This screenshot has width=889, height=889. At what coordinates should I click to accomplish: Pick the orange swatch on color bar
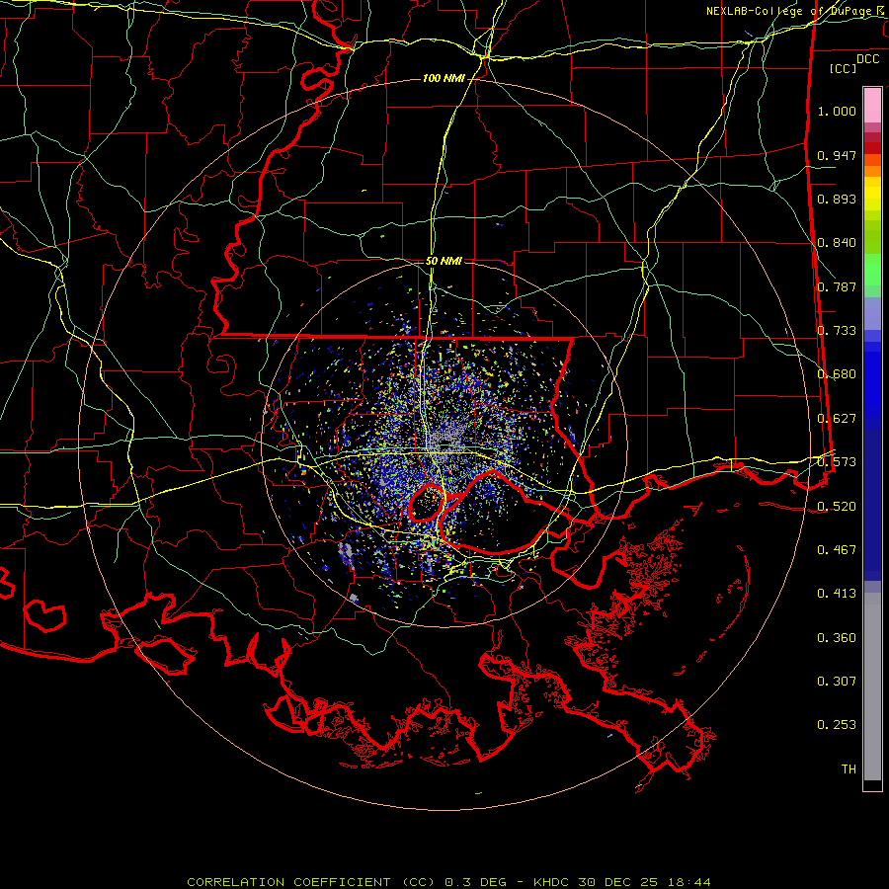pos(872,171)
